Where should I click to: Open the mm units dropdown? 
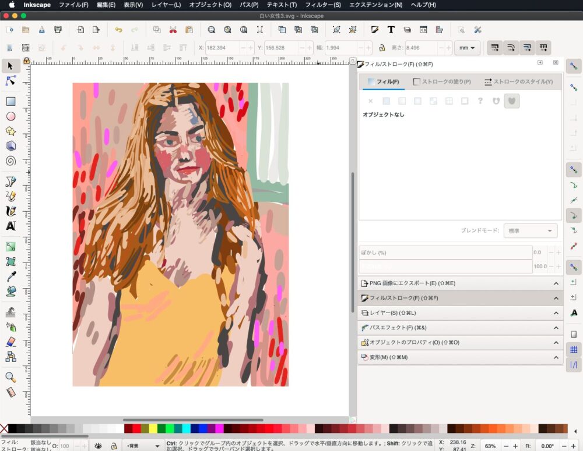click(x=466, y=48)
